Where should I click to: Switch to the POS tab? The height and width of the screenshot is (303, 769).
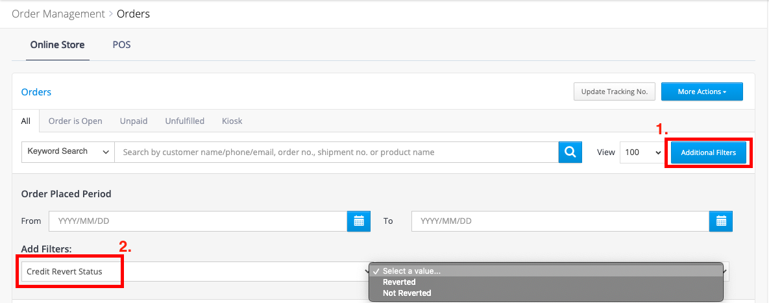[x=121, y=45]
